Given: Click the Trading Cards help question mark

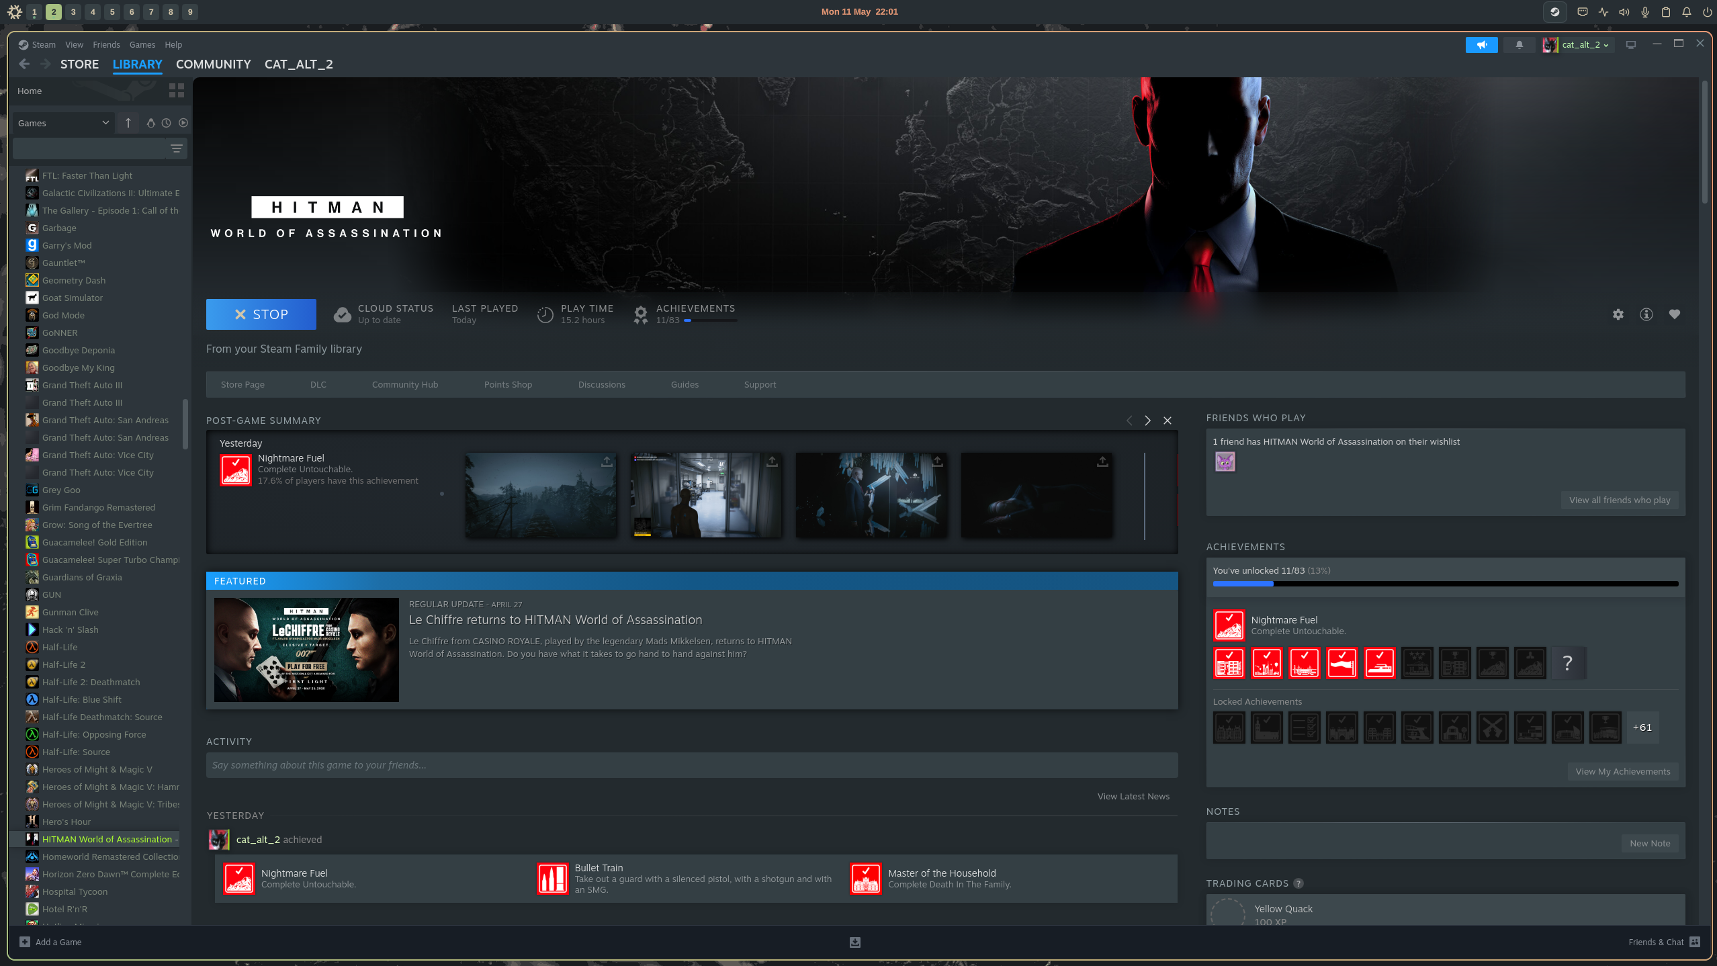Looking at the screenshot, I should pyautogui.click(x=1298, y=883).
